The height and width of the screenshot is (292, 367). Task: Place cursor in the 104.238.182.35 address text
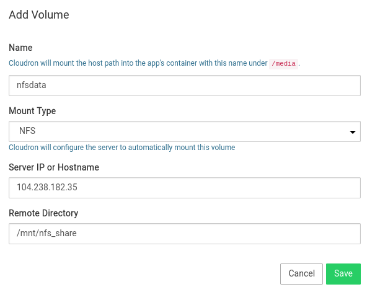click(x=47, y=187)
